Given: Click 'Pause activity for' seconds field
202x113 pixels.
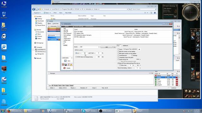Looking at the screenshot, I should (138, 59).
